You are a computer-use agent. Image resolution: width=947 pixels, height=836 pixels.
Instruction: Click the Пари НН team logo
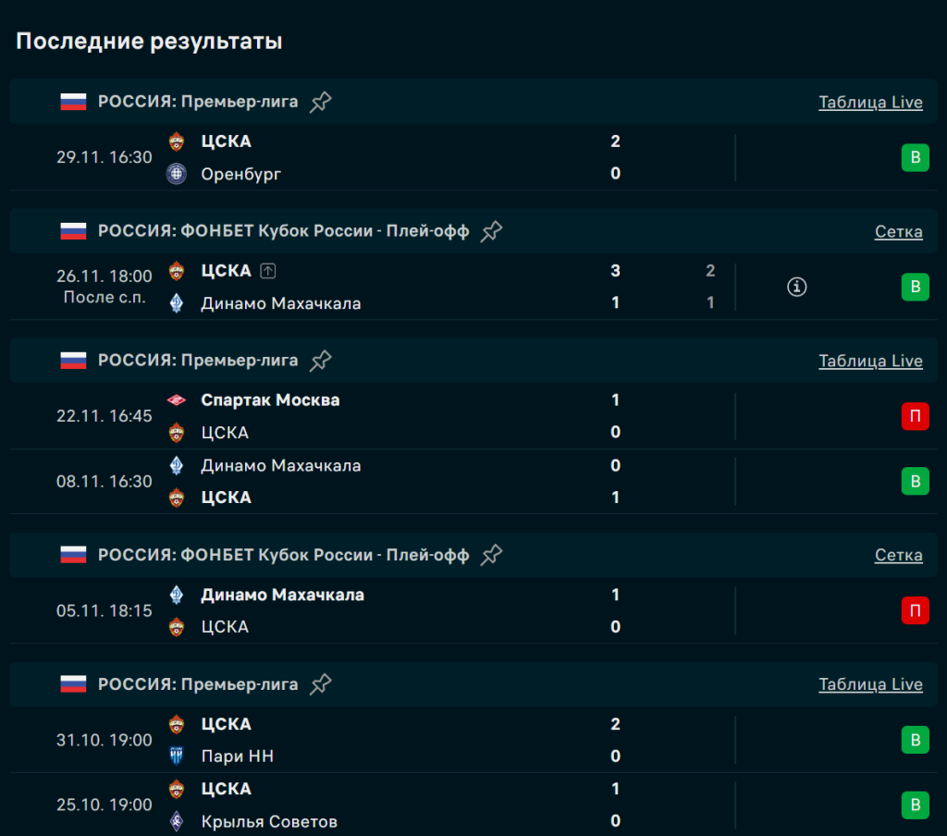tap(177, 756)
